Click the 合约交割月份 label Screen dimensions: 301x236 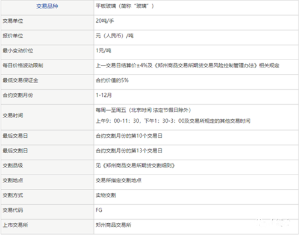tap(18, 95)
